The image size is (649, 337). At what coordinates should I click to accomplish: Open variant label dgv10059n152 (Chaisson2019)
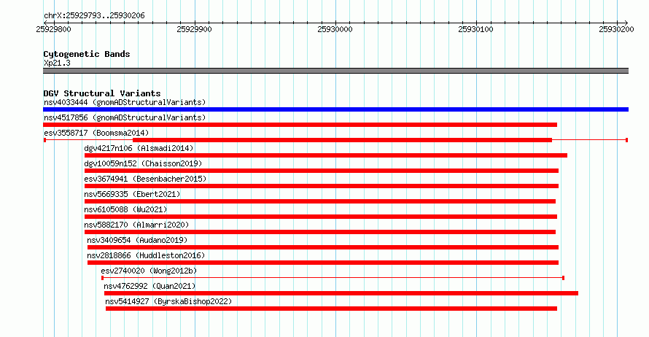[x=143, y=163]
